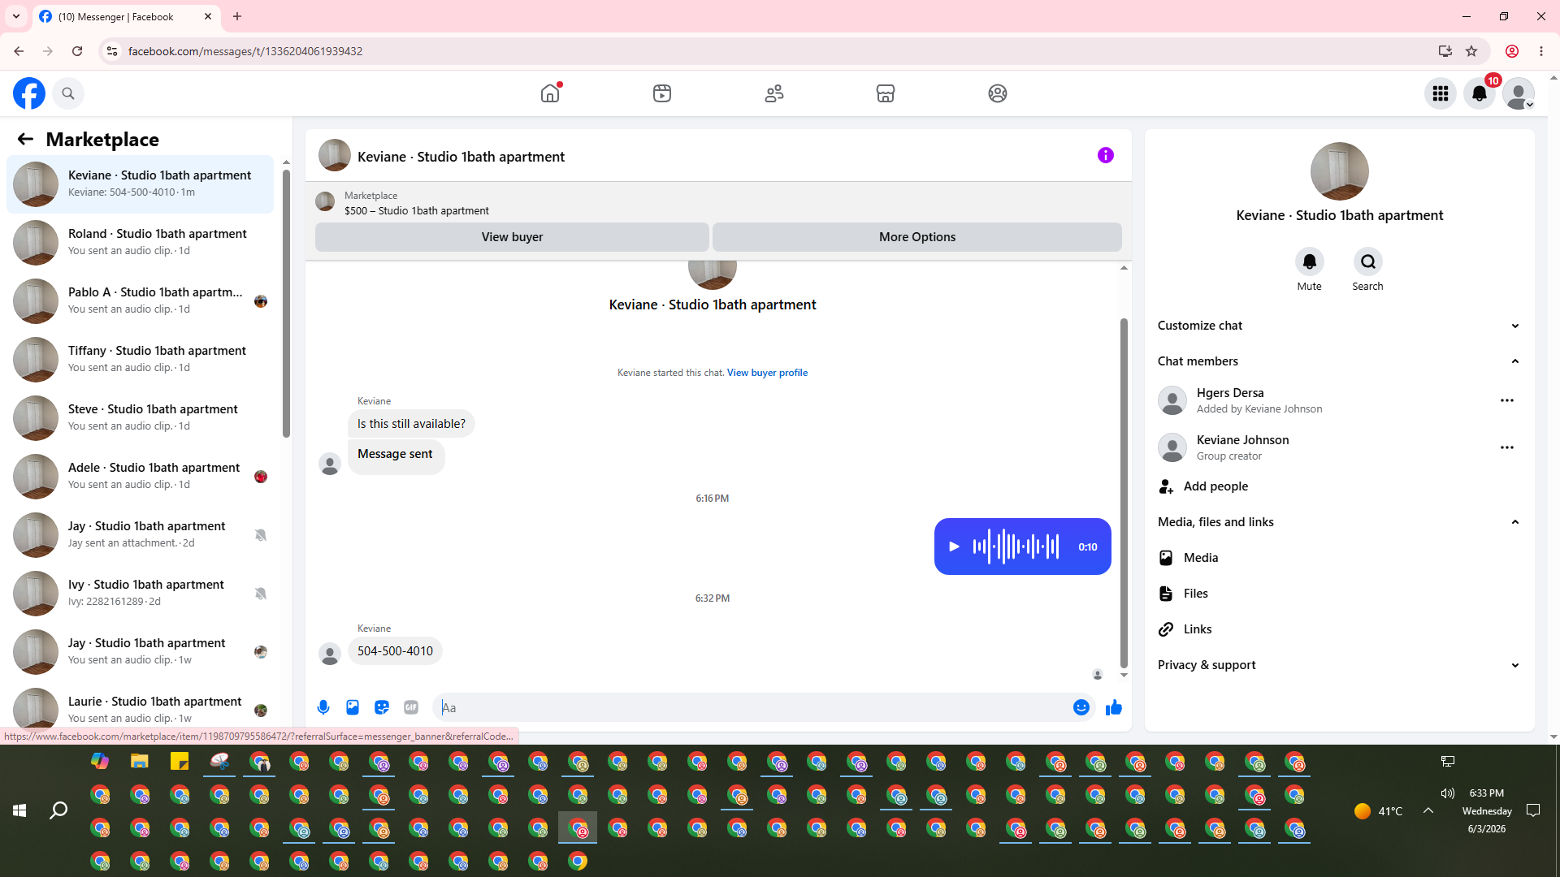This screenshot has height=877, width=1560.
Task: Collapse the Chat members section
Action: click(x=1339, y=361)
